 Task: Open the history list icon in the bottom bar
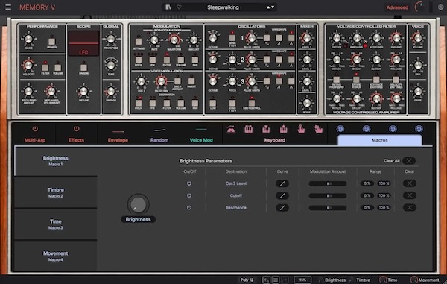pos(276,280)
